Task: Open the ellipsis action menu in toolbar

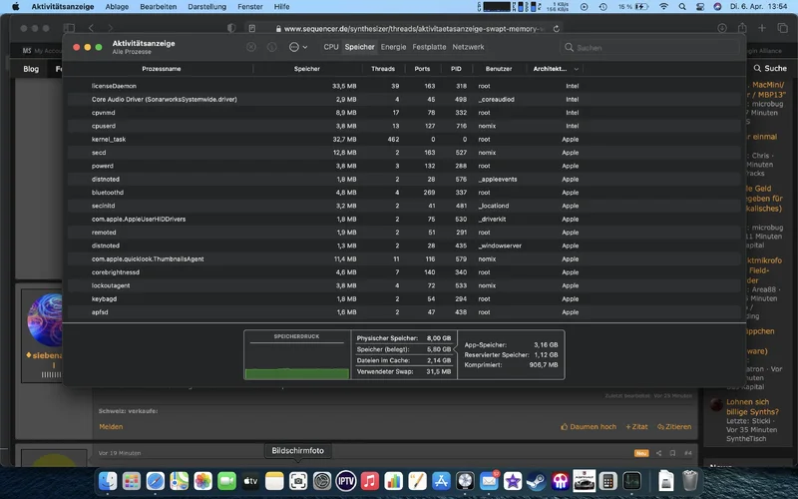Action: tap(293, 47)
